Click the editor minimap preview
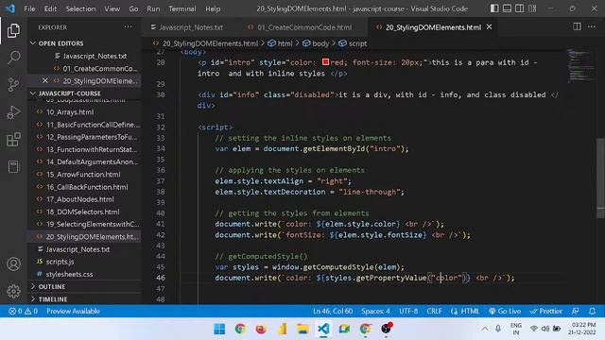 [x=580, y=65]
